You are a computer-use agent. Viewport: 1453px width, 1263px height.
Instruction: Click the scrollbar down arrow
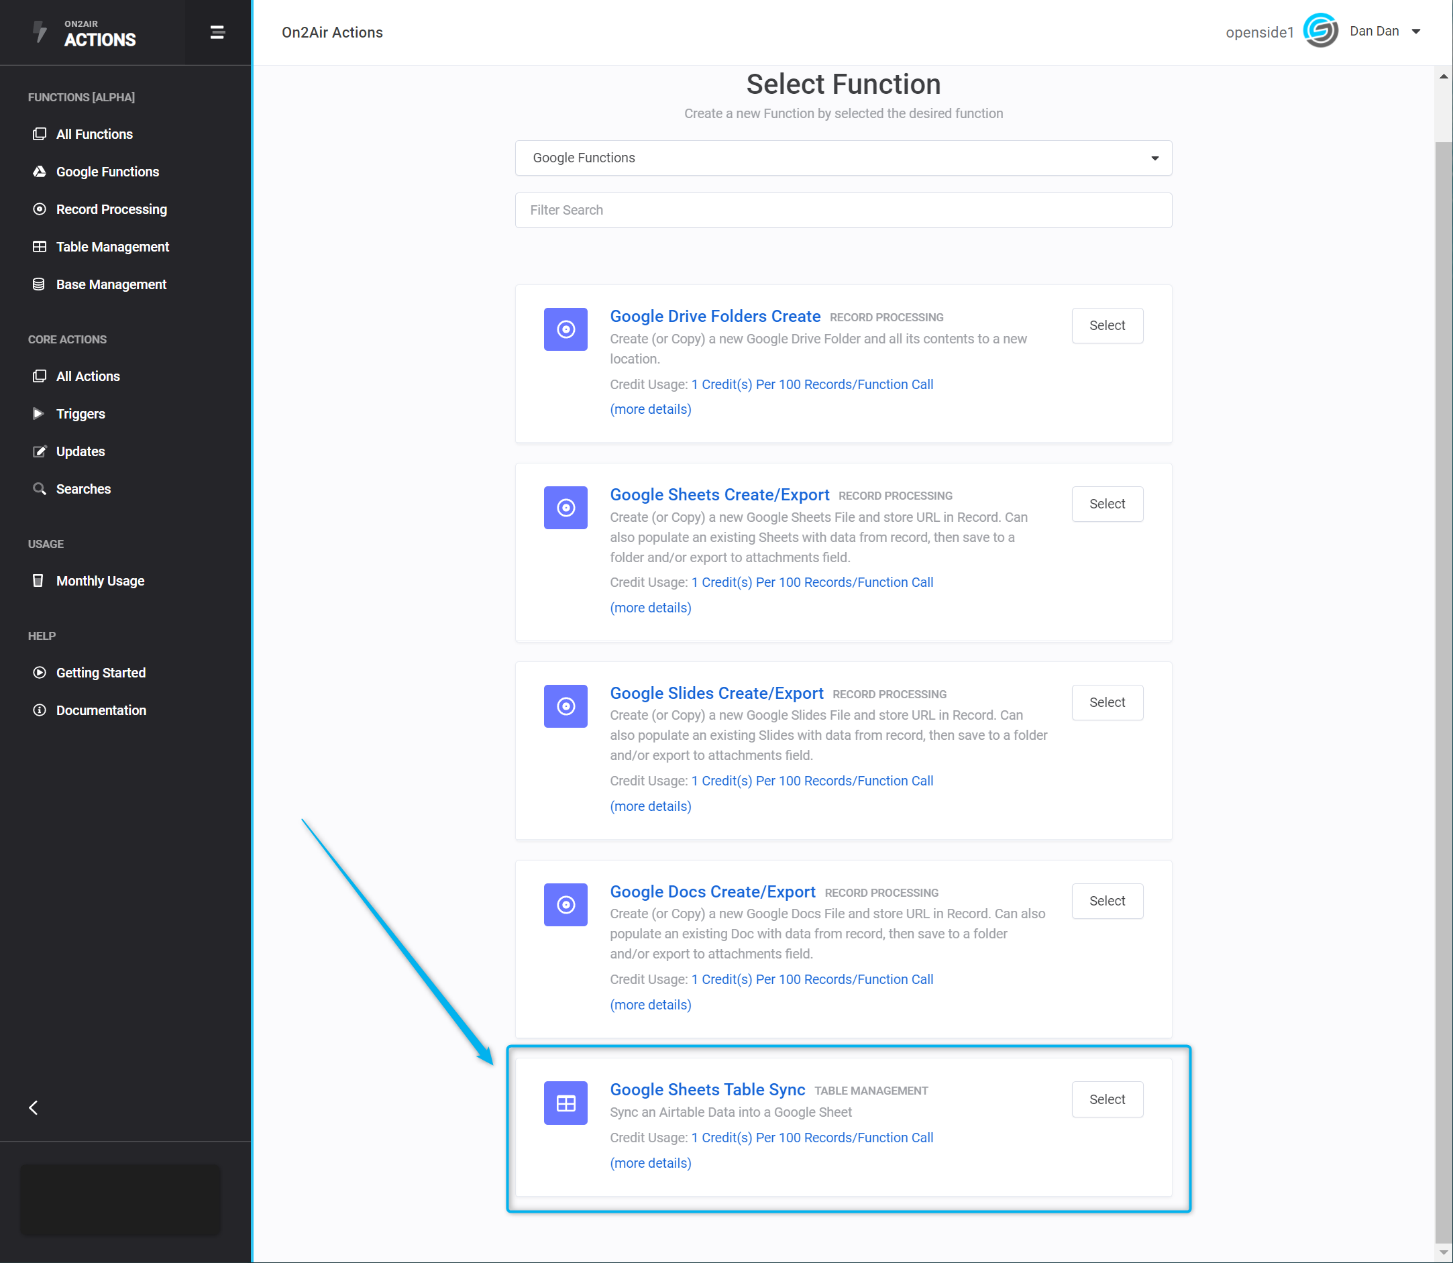[x=1443, y=1253]
